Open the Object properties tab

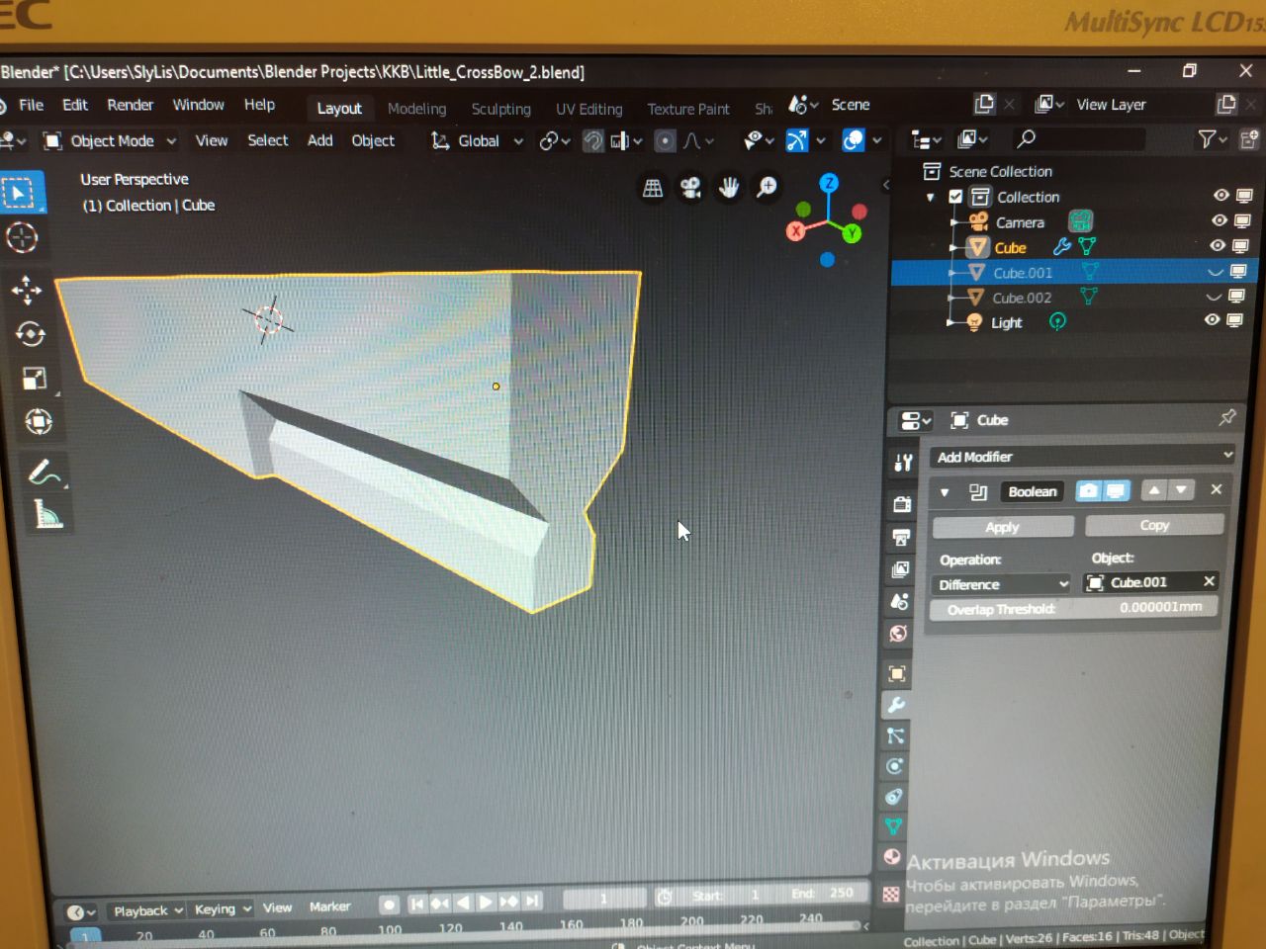pos(897,674)
